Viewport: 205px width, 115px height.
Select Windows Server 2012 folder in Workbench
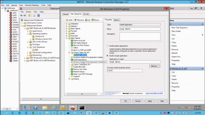point(44,39)
